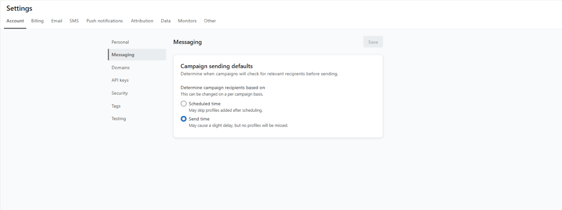This screenshot has height=210, width=562.
Task: Click the Campaign sending defaults heading
Action: [216, 66]
